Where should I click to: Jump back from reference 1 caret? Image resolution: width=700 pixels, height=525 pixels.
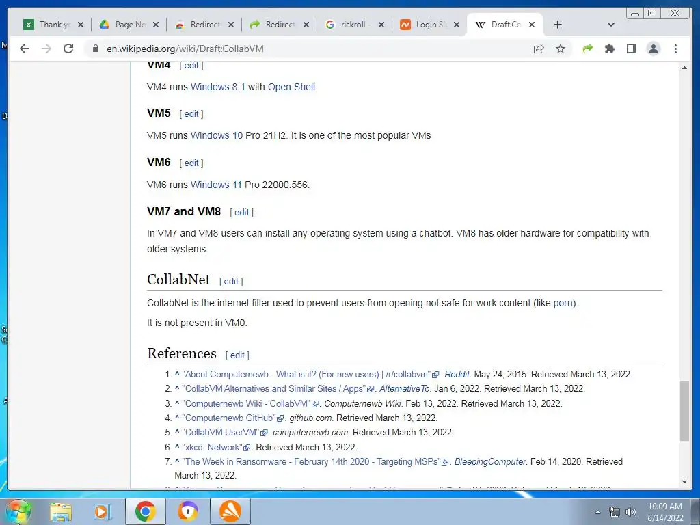[177, 374]
